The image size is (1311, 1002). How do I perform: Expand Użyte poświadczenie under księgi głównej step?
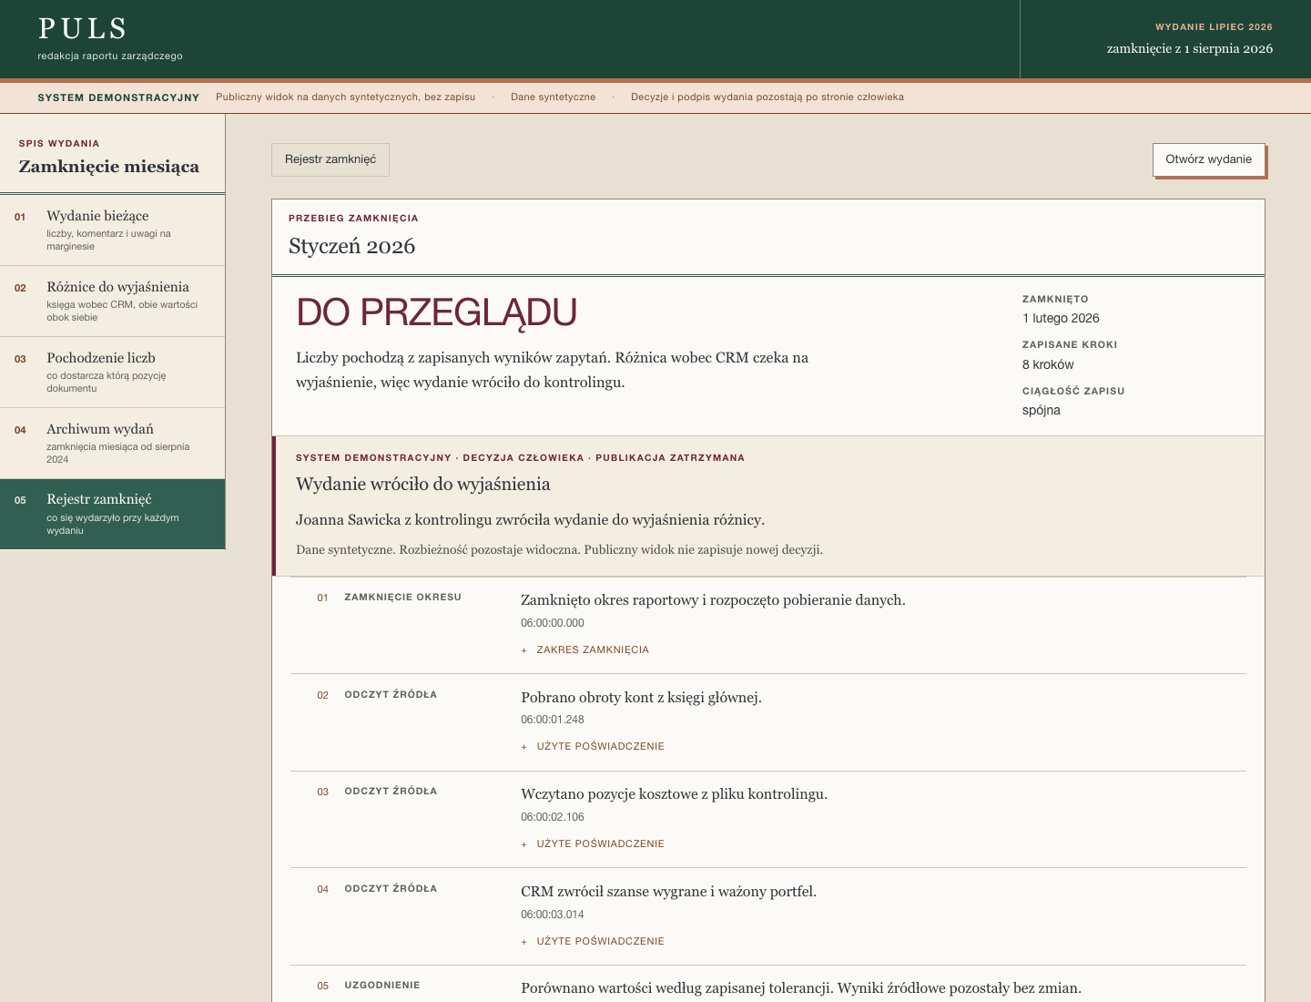(x=593, y=746)
